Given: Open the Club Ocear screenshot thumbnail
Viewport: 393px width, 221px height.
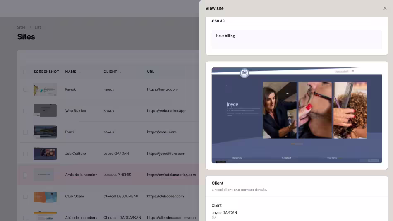Looking at the screenshot, I should (45, 197).
